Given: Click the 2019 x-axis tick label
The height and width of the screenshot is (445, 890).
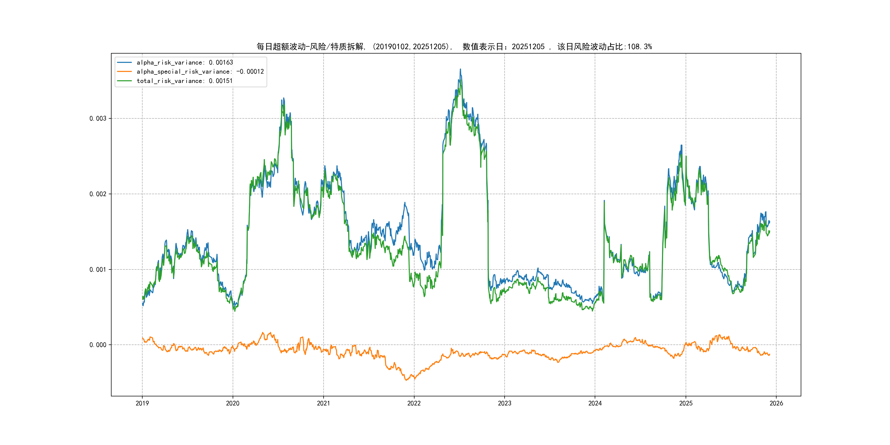Looking at the screenshot, I should click(x=142, y=403).
